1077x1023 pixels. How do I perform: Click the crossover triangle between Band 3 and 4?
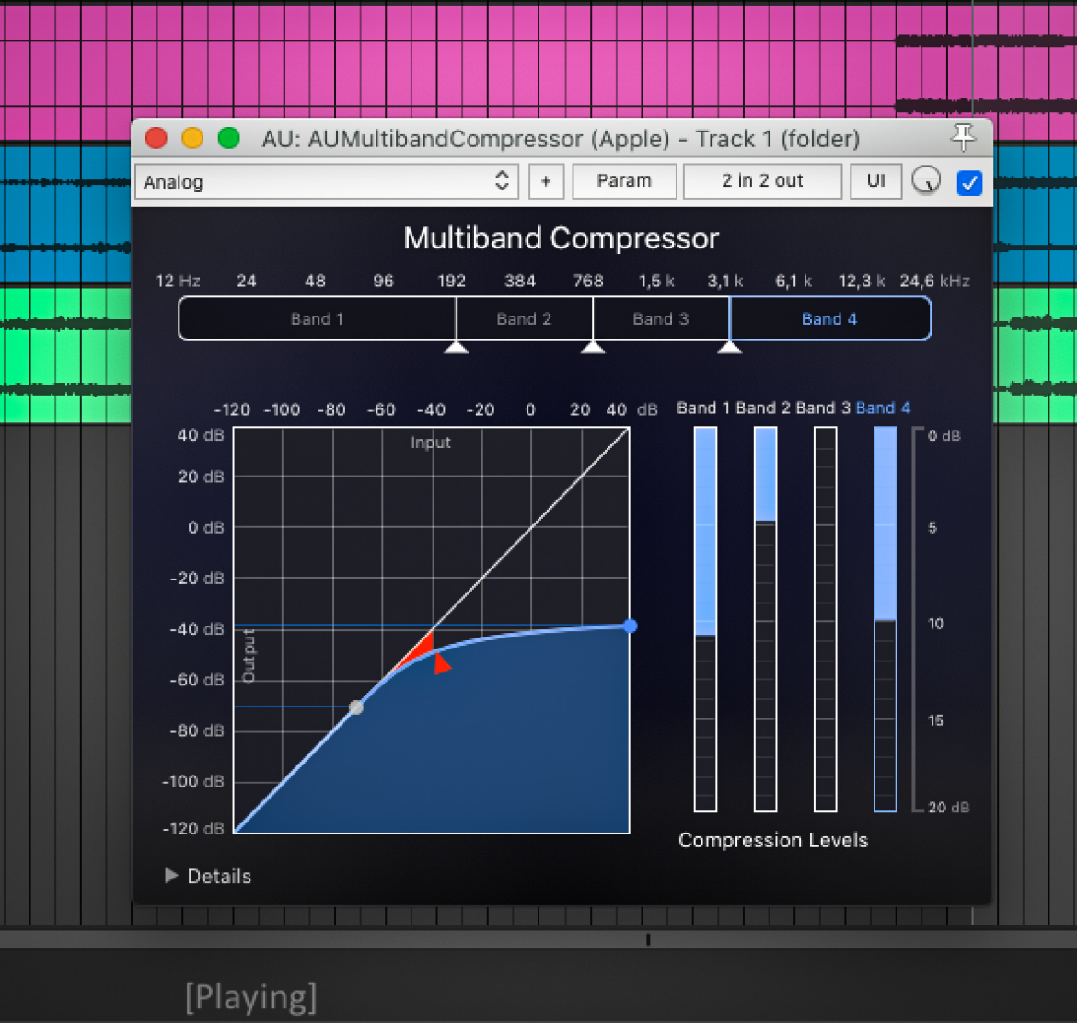(729, 348)
